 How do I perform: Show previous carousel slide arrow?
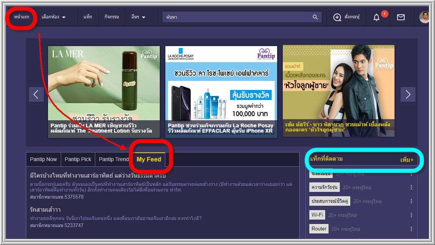(36, 94)
